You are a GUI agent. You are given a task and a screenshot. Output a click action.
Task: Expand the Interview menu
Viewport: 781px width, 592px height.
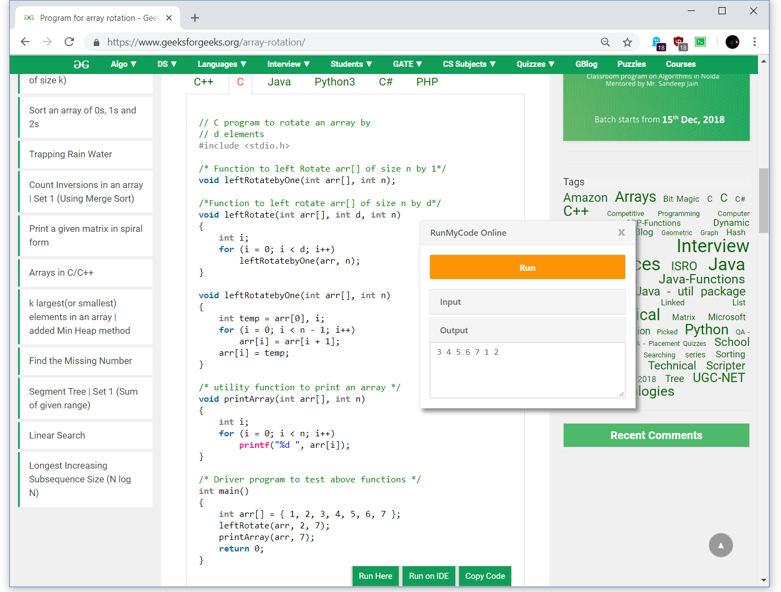(288, 64)
